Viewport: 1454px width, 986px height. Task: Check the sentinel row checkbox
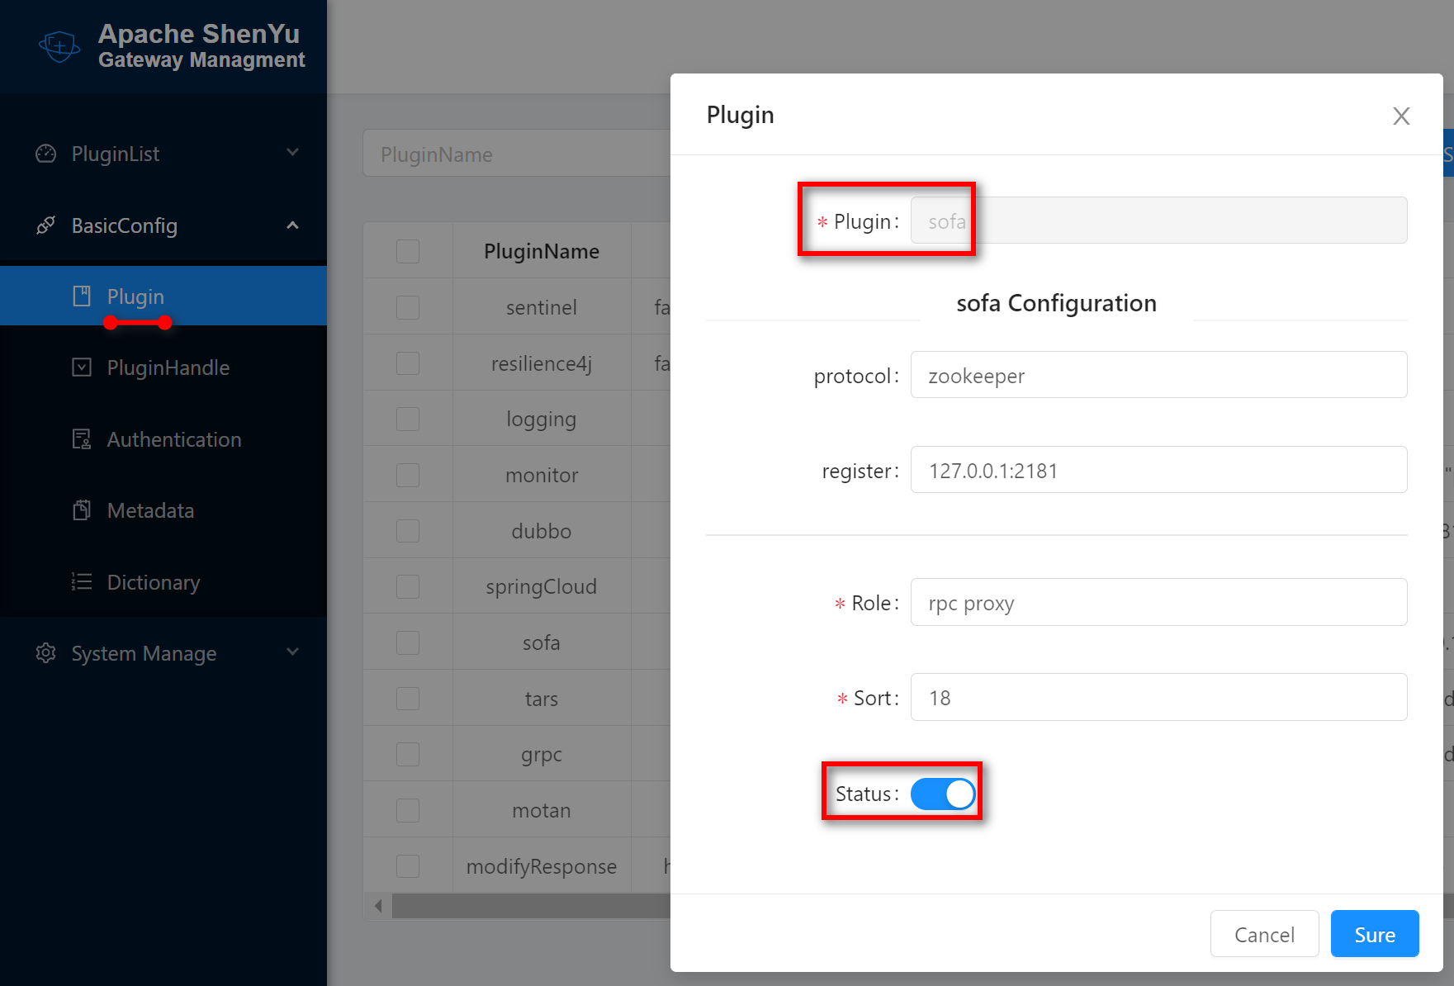[x=408, y=307]
